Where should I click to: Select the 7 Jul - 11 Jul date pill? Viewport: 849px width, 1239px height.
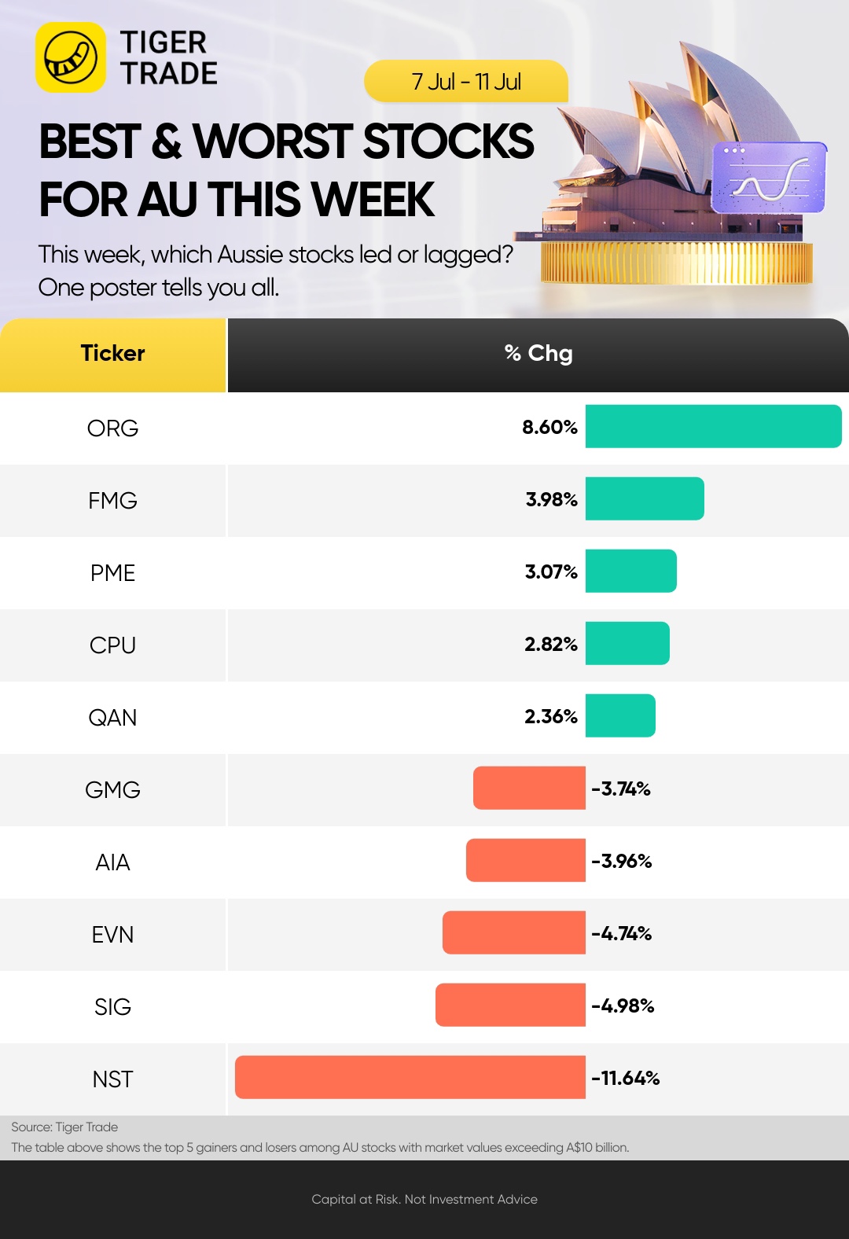coord(466,82)
